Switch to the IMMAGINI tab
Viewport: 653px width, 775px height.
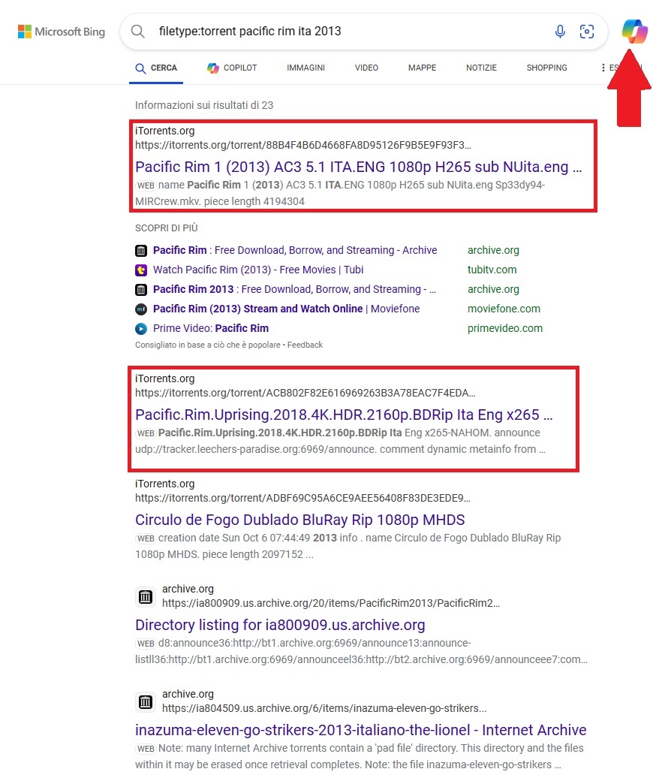tap(305, 68)
